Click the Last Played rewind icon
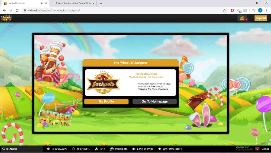The height and width of the screenshot is (153, 271). (x=134, y=149)
